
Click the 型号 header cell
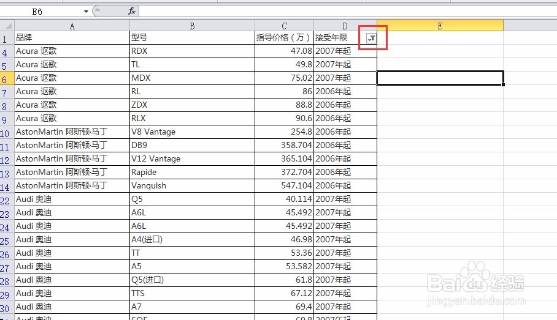coord(192,37)
